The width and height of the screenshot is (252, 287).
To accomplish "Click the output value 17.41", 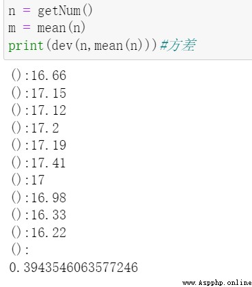I will tap(48, 163).
